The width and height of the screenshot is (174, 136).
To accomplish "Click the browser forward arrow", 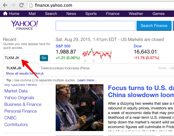I will [x=13, y=5].
